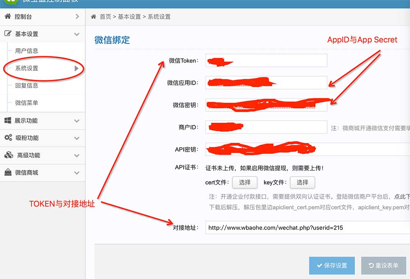Expand 吸粉功能 using its chevron

(77, 138)
